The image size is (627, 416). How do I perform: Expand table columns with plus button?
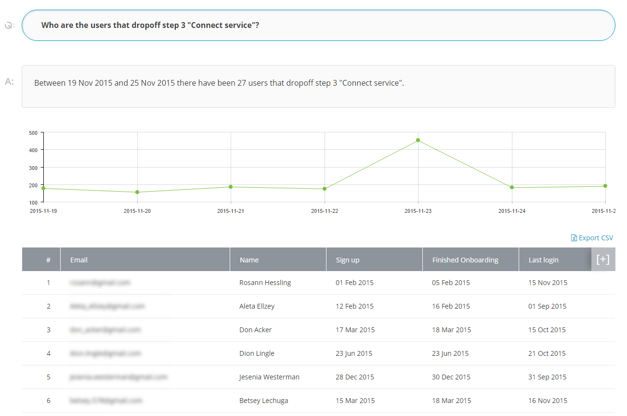pyautogui.click(x=603, y=260)
